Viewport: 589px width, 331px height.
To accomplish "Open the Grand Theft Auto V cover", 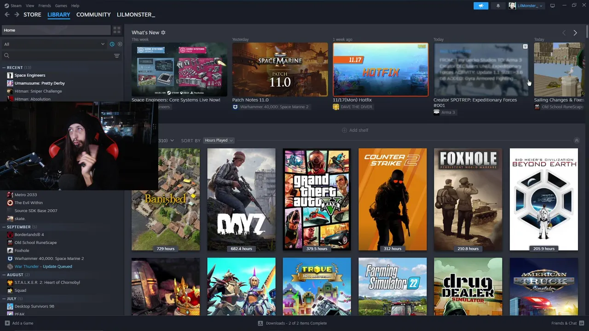I will click(317, 200).
